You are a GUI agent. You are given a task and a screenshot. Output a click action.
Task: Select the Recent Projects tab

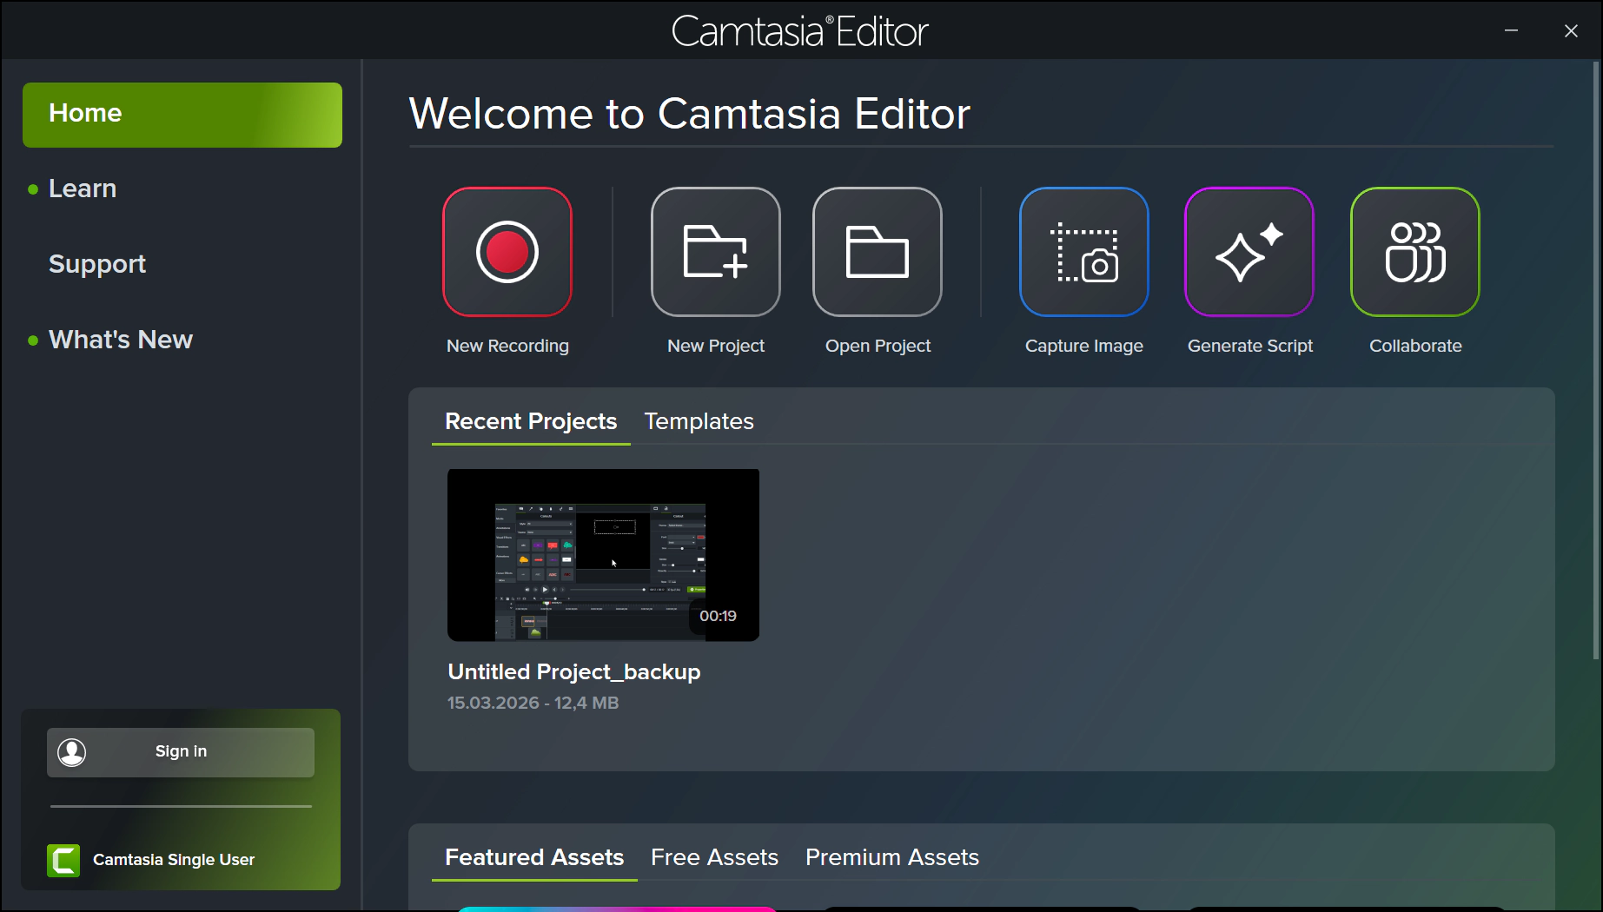coord(531,421)
